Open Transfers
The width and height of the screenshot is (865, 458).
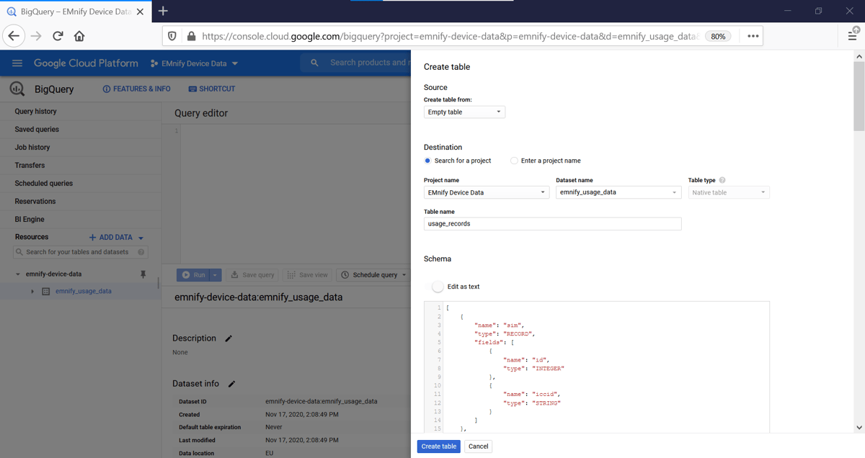point(79,166)
